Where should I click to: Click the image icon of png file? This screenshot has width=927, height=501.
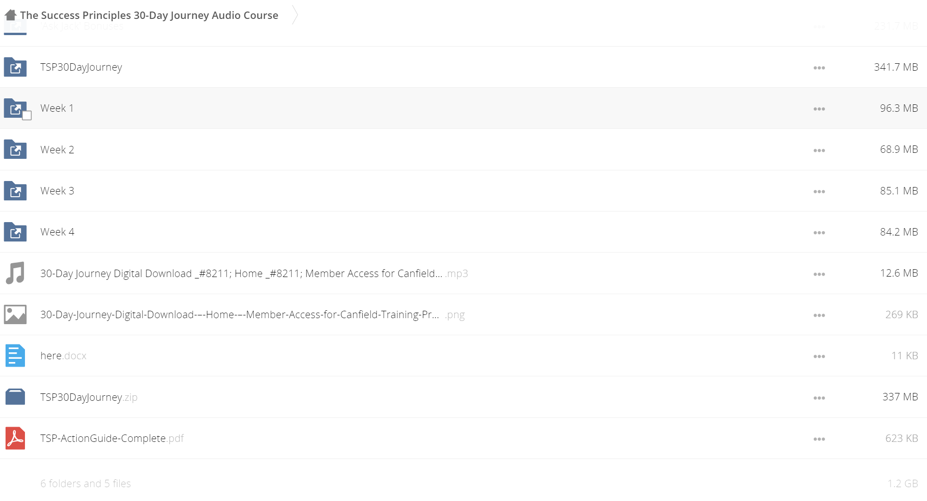15,314
